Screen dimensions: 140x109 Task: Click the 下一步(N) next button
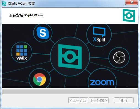[x=99, y=100]
